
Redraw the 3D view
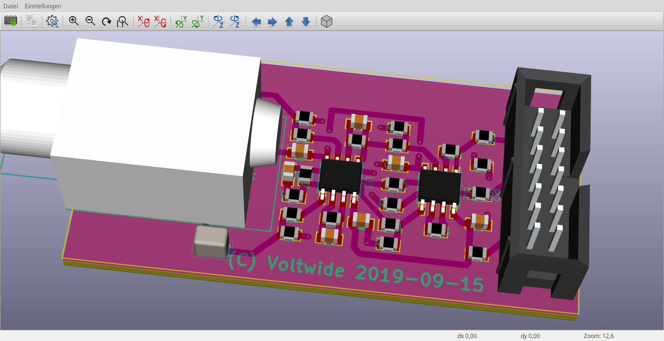point(106,21)
